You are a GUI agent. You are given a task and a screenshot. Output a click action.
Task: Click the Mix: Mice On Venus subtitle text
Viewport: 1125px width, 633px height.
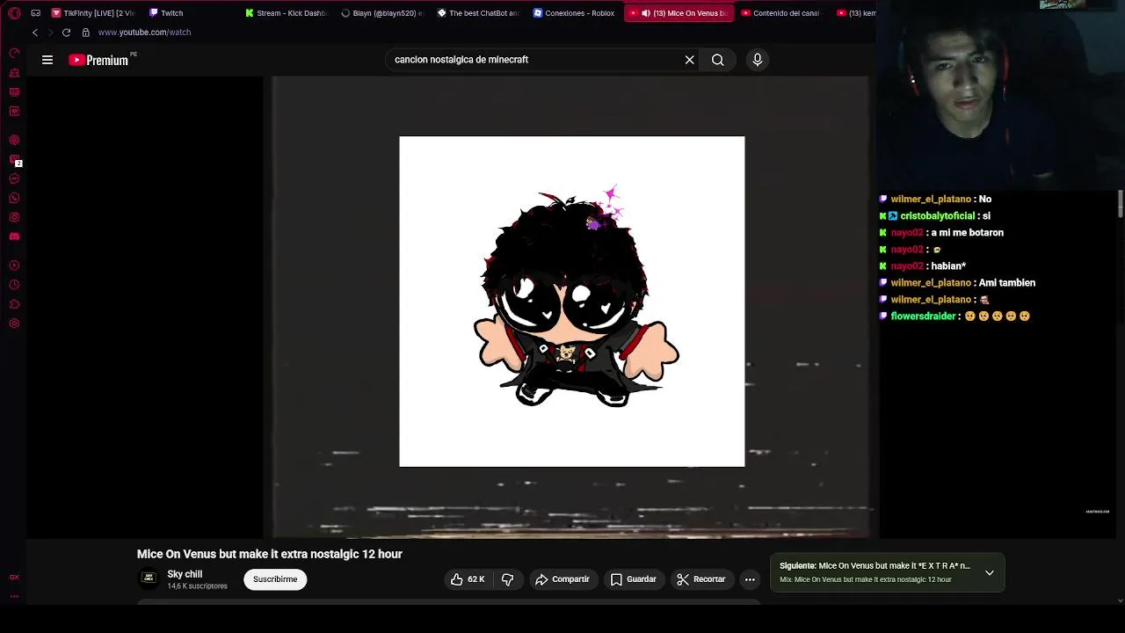tap(866, 580)
